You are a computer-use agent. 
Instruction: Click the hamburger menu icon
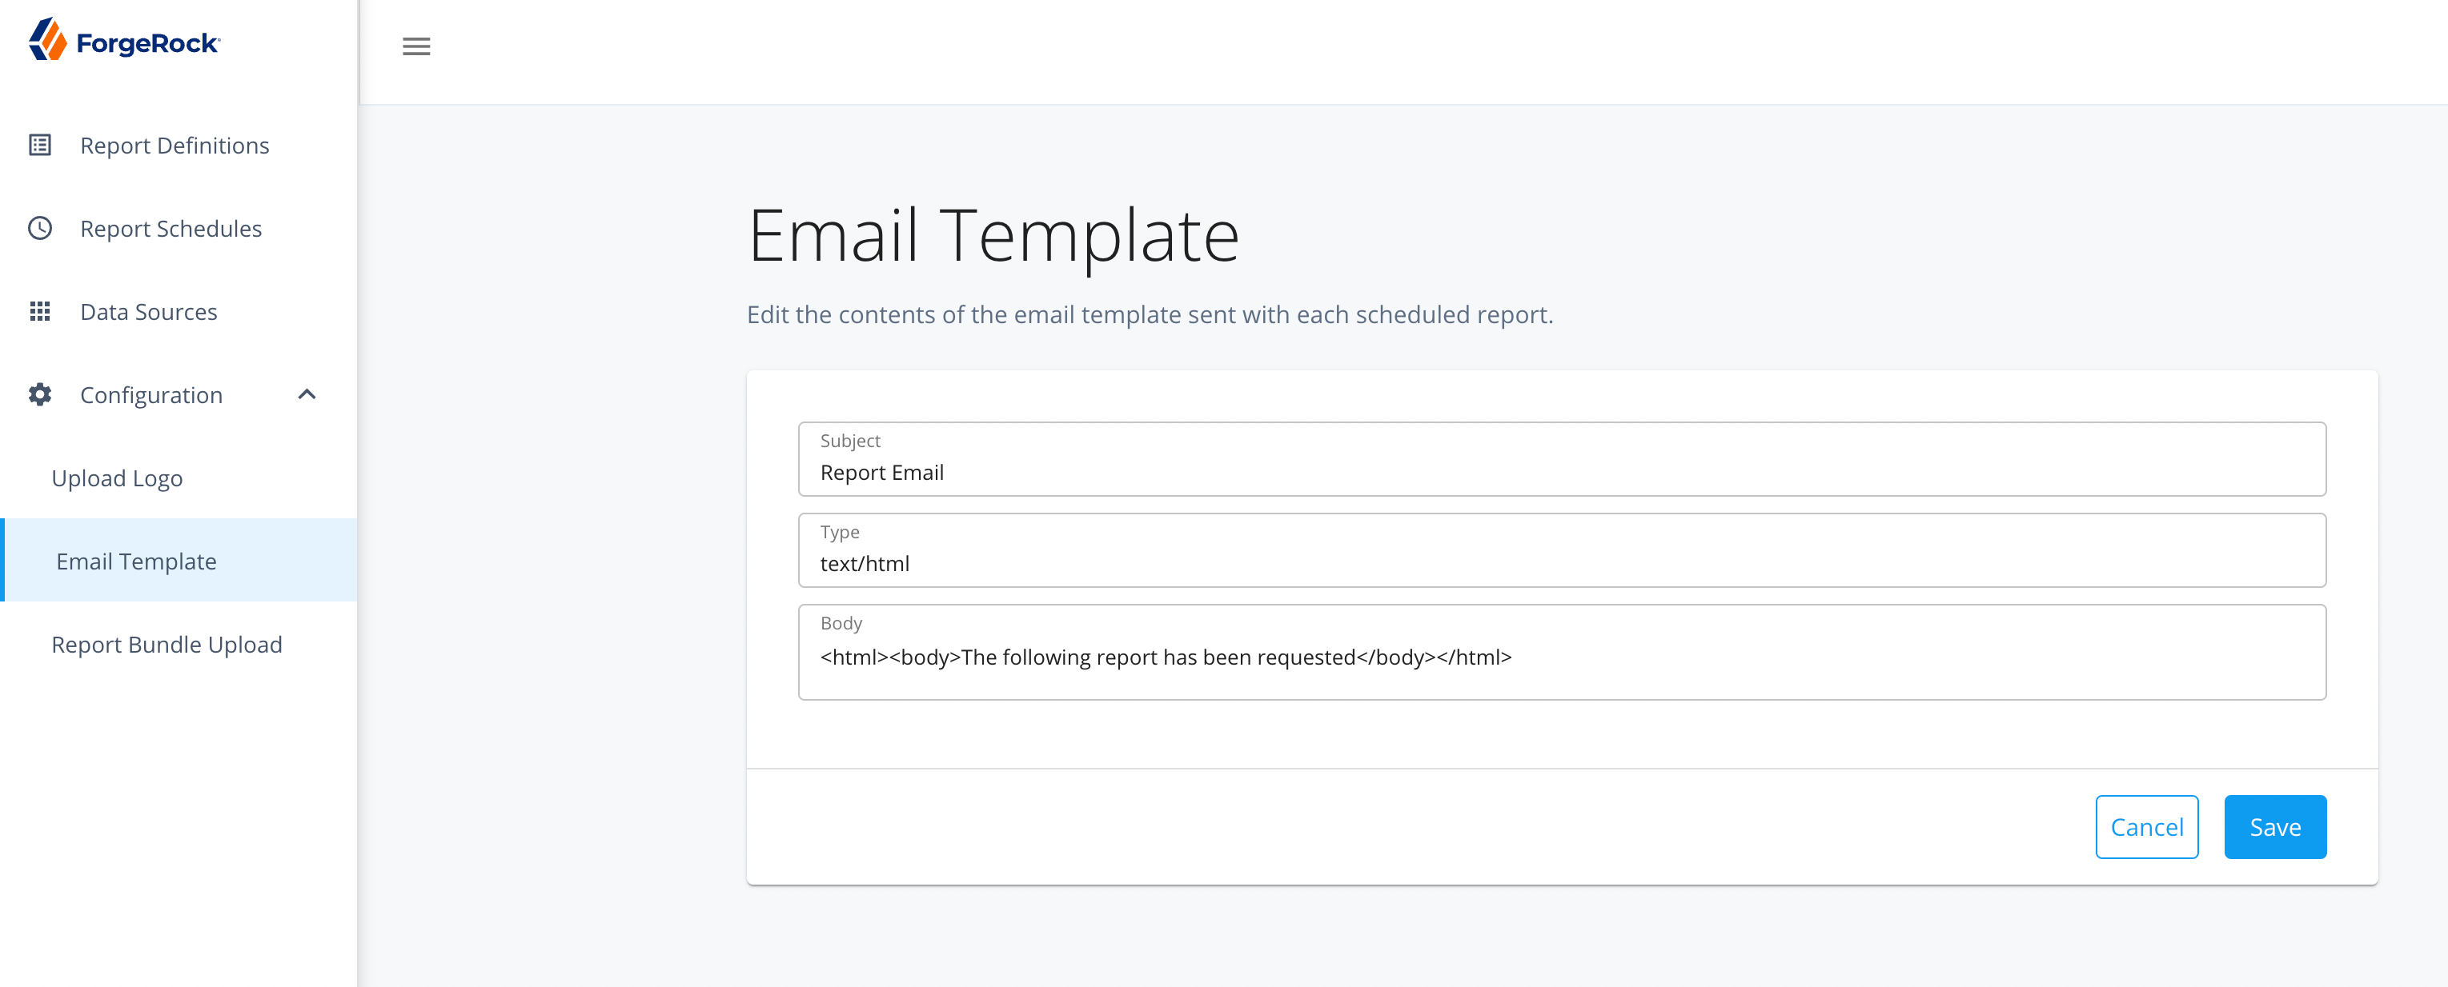tap(415, 46)
